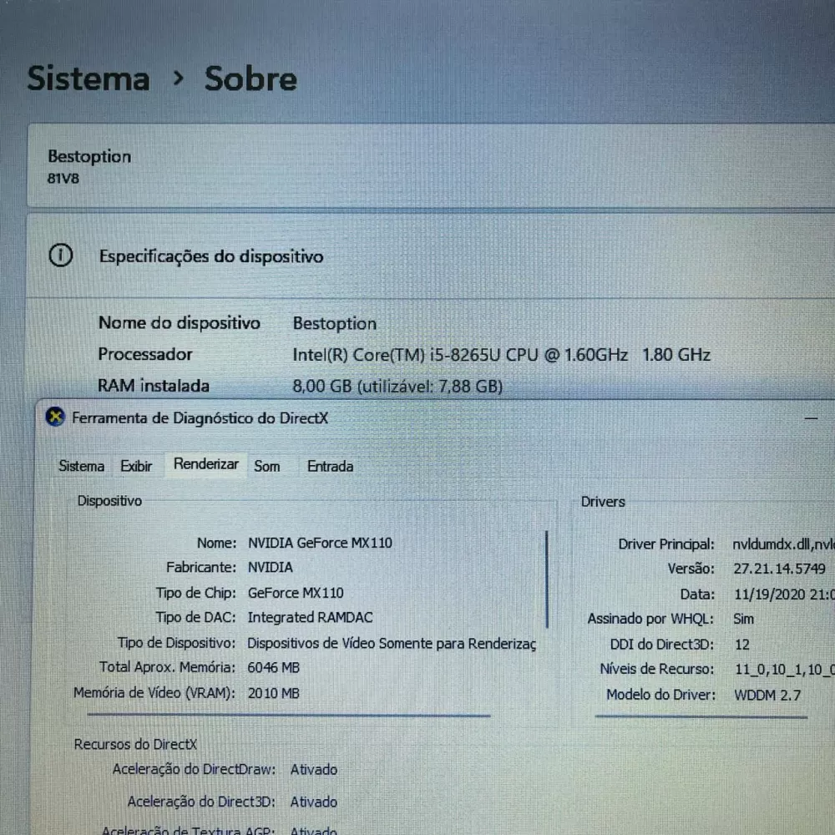This screenshot has height=835, width=835.
Task: Click the nvldumdx.dll driver principal value
Action: click(x=783, y=544)
